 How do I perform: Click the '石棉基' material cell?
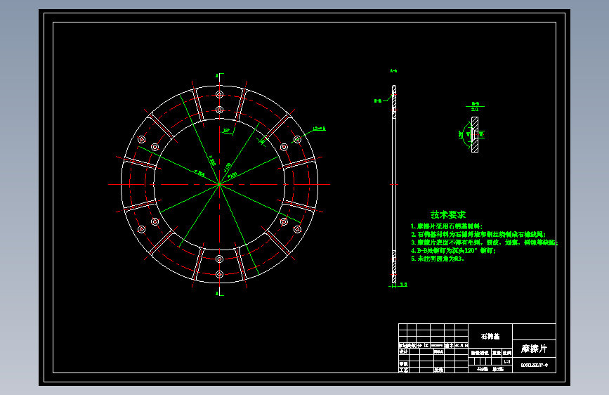(x=490, y=336)
